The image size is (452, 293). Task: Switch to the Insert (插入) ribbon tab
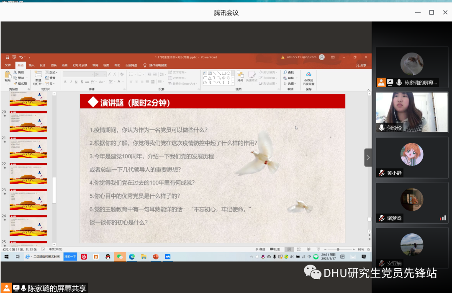click(x=31, y=66)
